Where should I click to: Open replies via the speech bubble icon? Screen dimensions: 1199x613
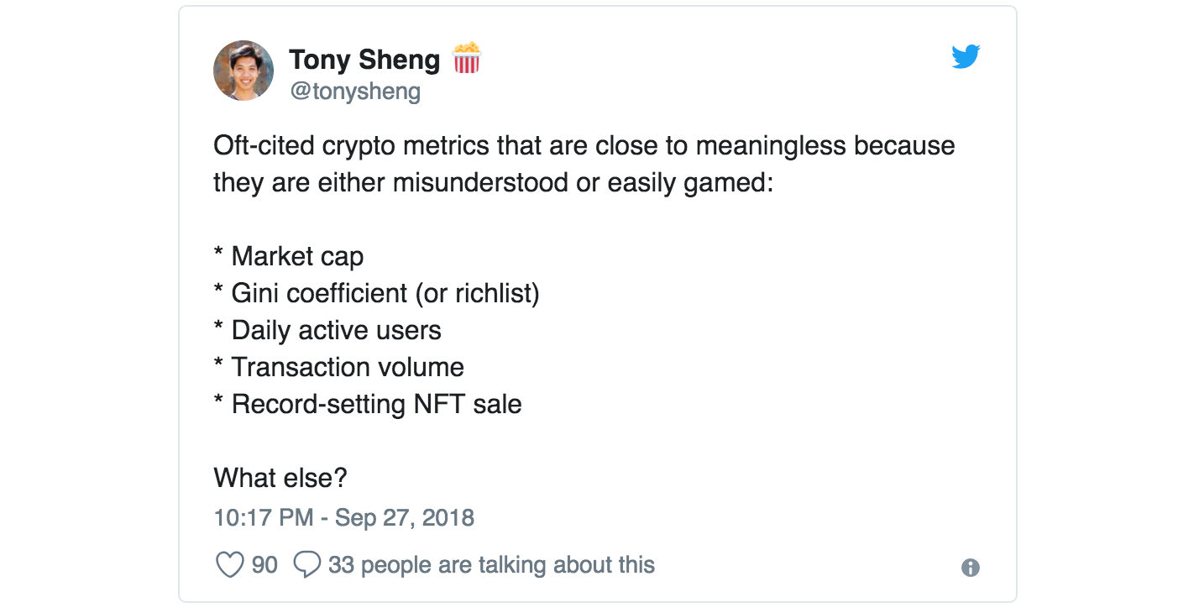307,565
